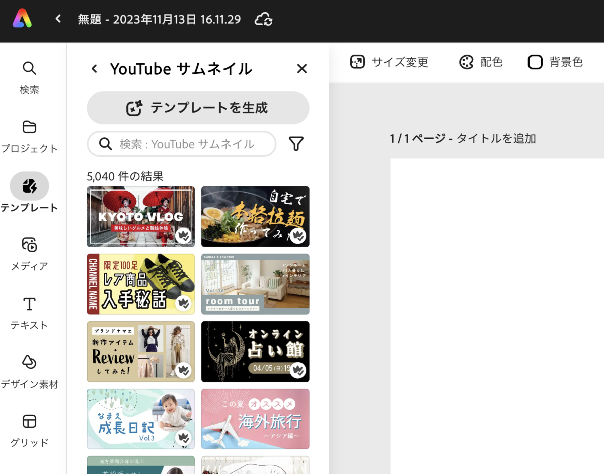Viewport: 604px width, 474px height.
Task: Edit the document title 無題 in header
Action: [x=159, y=20]
